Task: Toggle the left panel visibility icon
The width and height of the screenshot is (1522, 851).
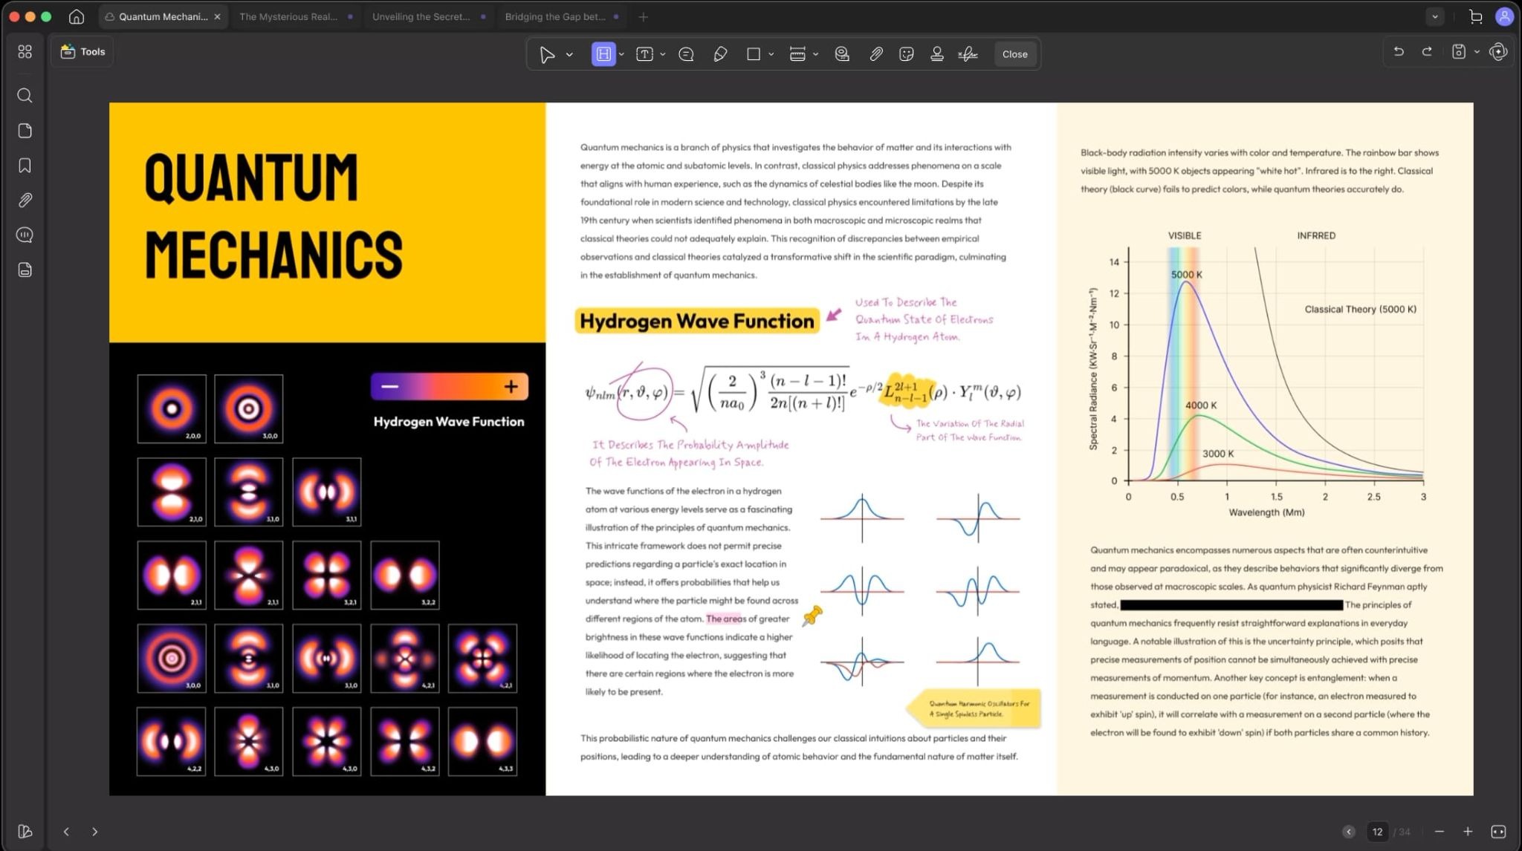Action: click(25, 831)
